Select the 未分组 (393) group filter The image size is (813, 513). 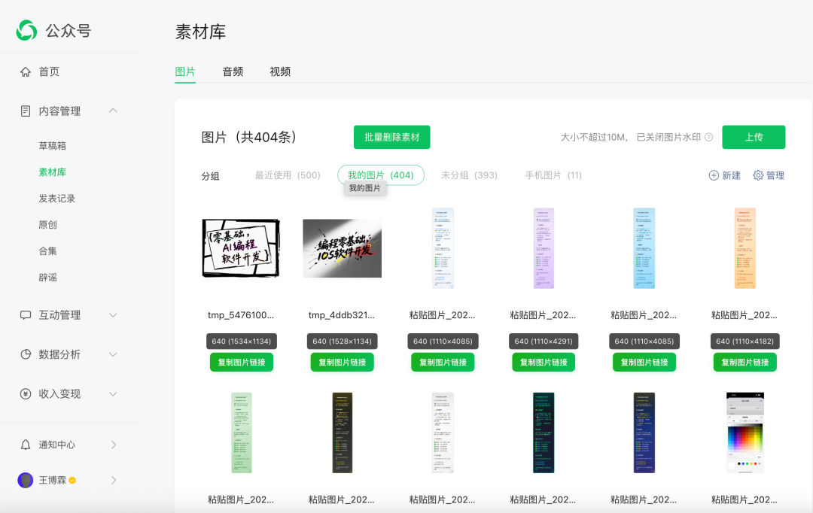[469, 175]
